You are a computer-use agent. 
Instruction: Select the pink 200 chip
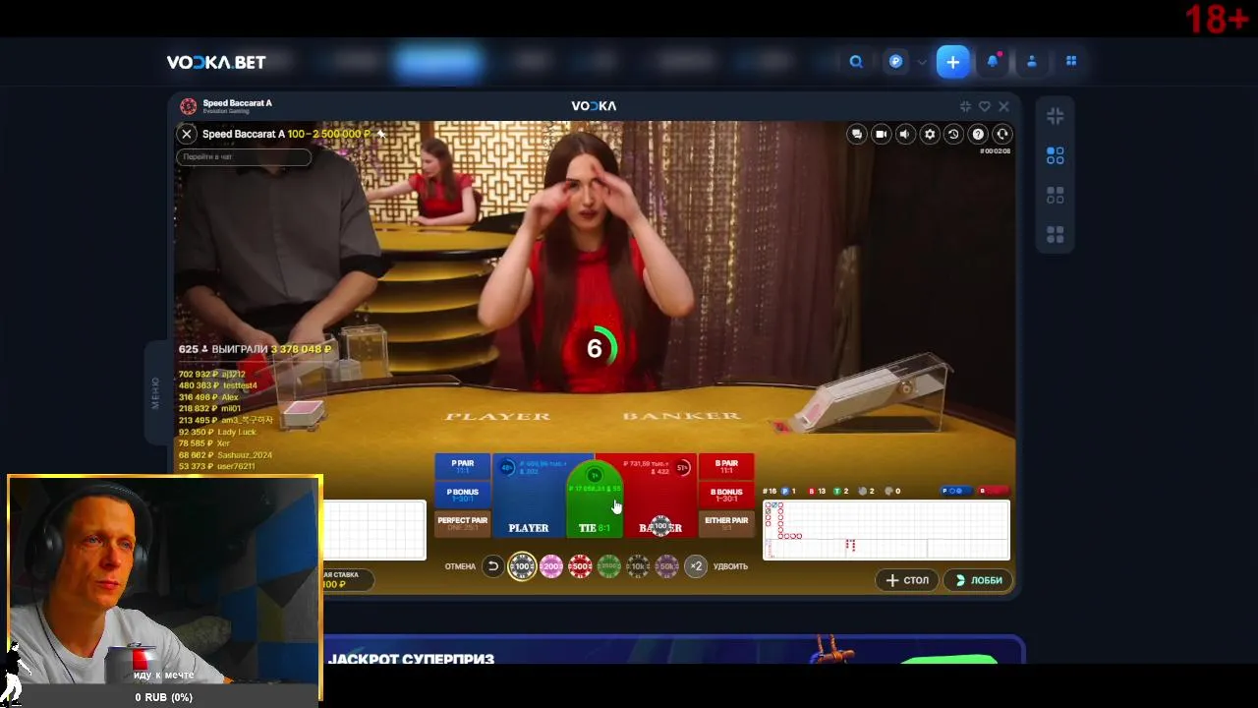(x=551, y=566)
